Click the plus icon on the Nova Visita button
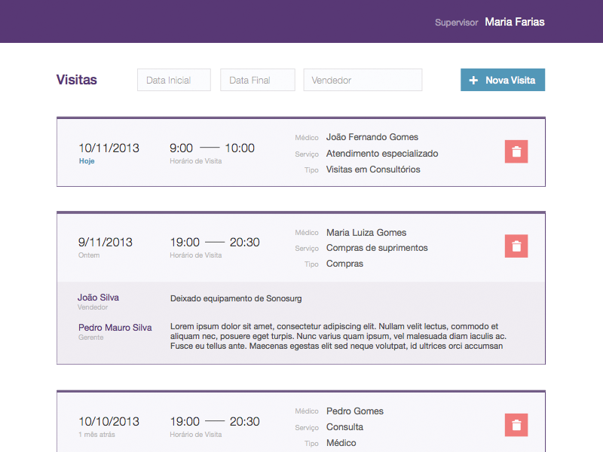The image size is (603, 452). pyautogui.click(x=473, y=79)
